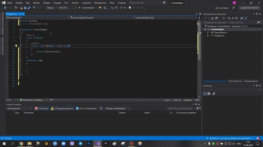Click the Alphabetical sort icon in Properties panel
263x147 pixels.
(x=209, y=94)
